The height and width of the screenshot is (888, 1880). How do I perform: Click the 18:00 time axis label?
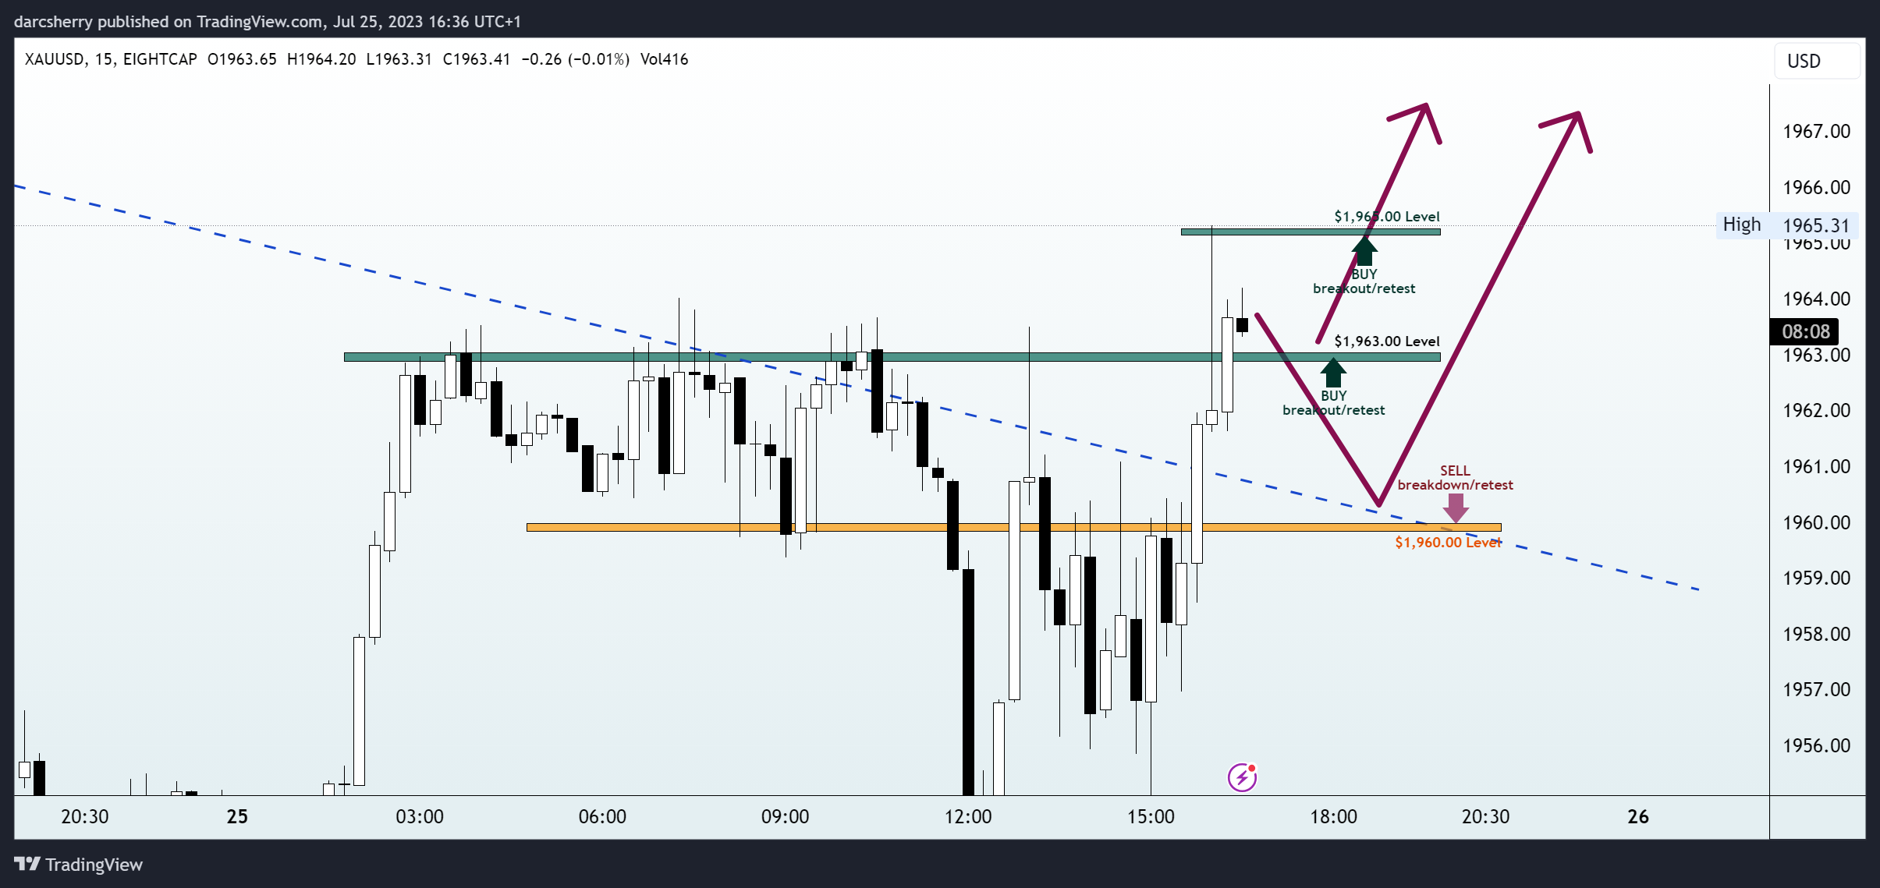click(1333, 817)
